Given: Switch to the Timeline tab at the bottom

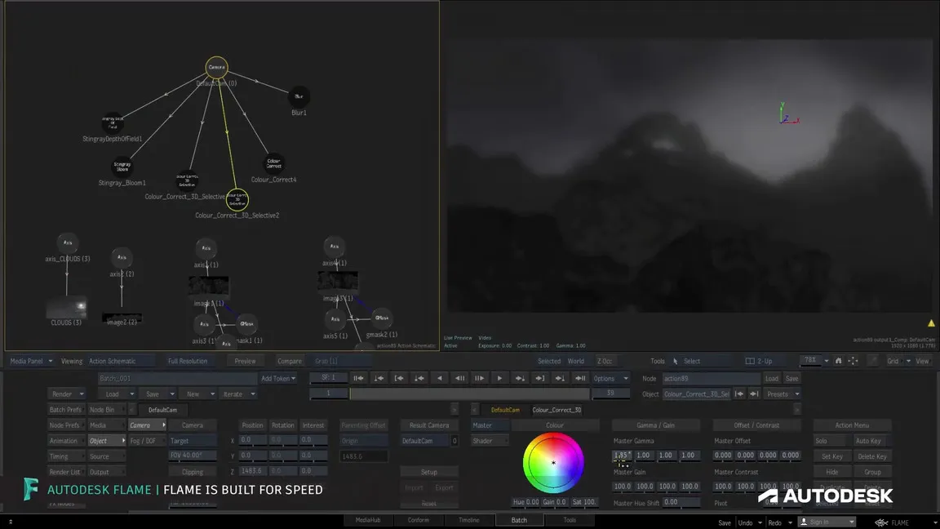Looking at the screenshot, I should [469, 519].
